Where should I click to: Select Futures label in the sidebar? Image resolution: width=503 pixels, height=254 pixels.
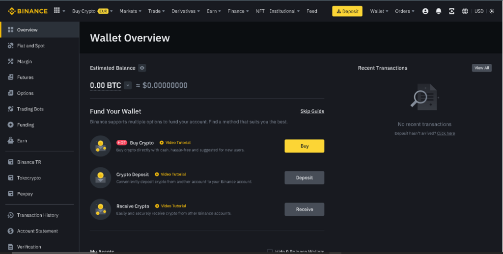(x=26, y=77)
